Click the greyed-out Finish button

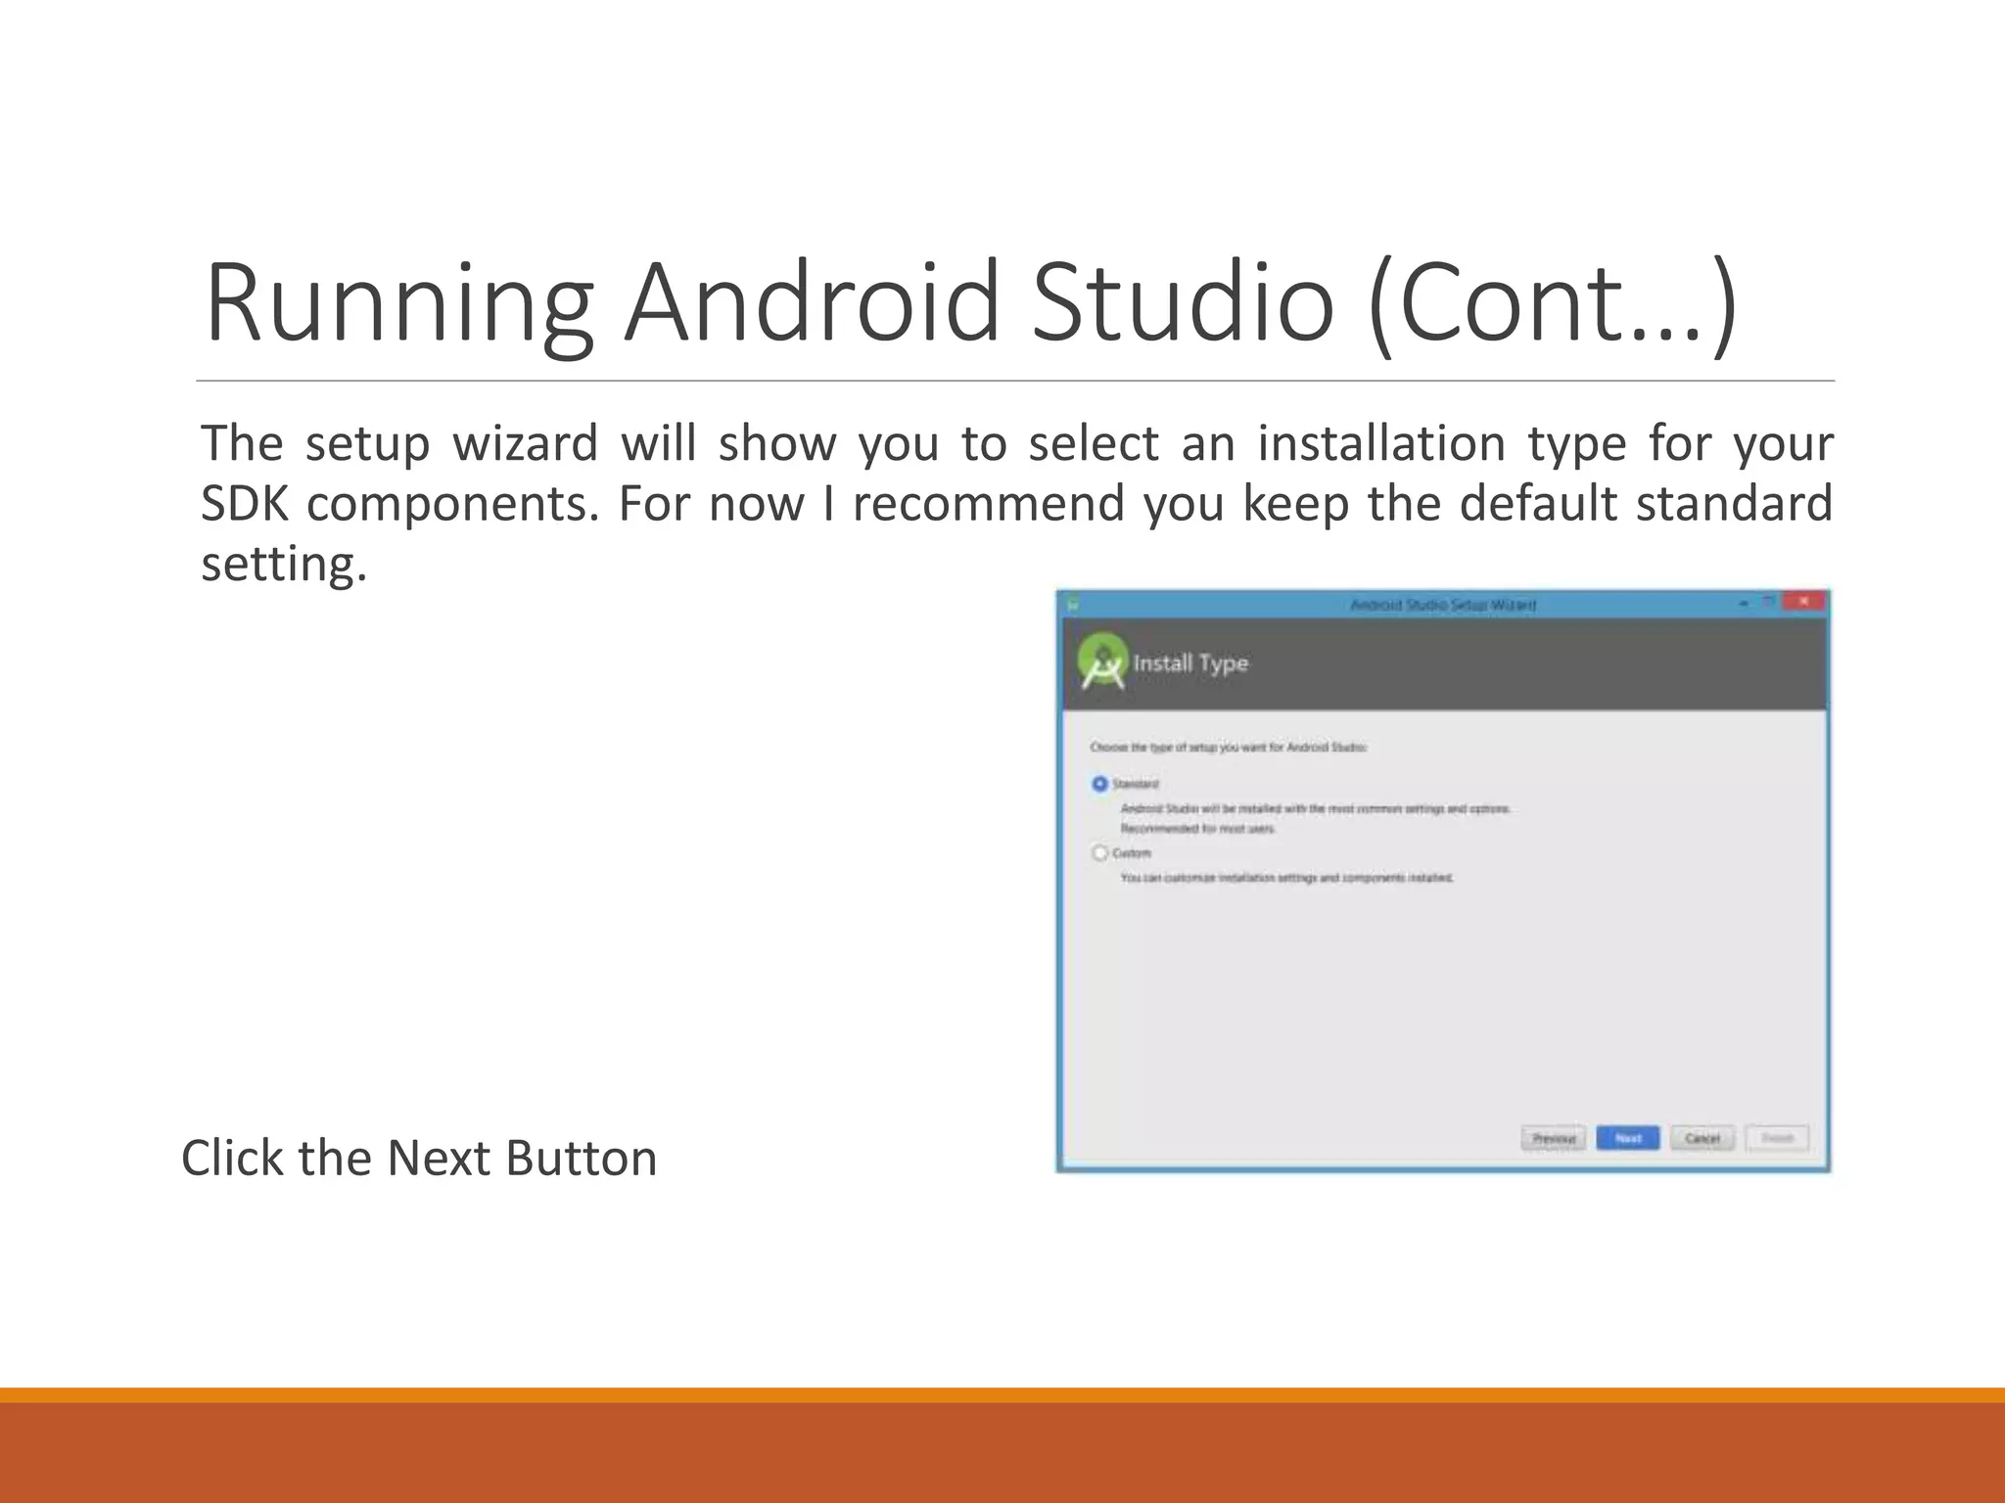1777,1138
